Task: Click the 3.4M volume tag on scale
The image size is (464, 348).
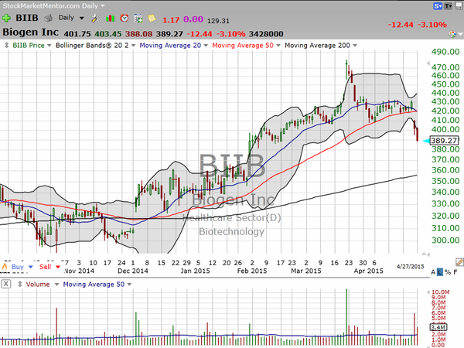Action: click(x=438, y=327)
